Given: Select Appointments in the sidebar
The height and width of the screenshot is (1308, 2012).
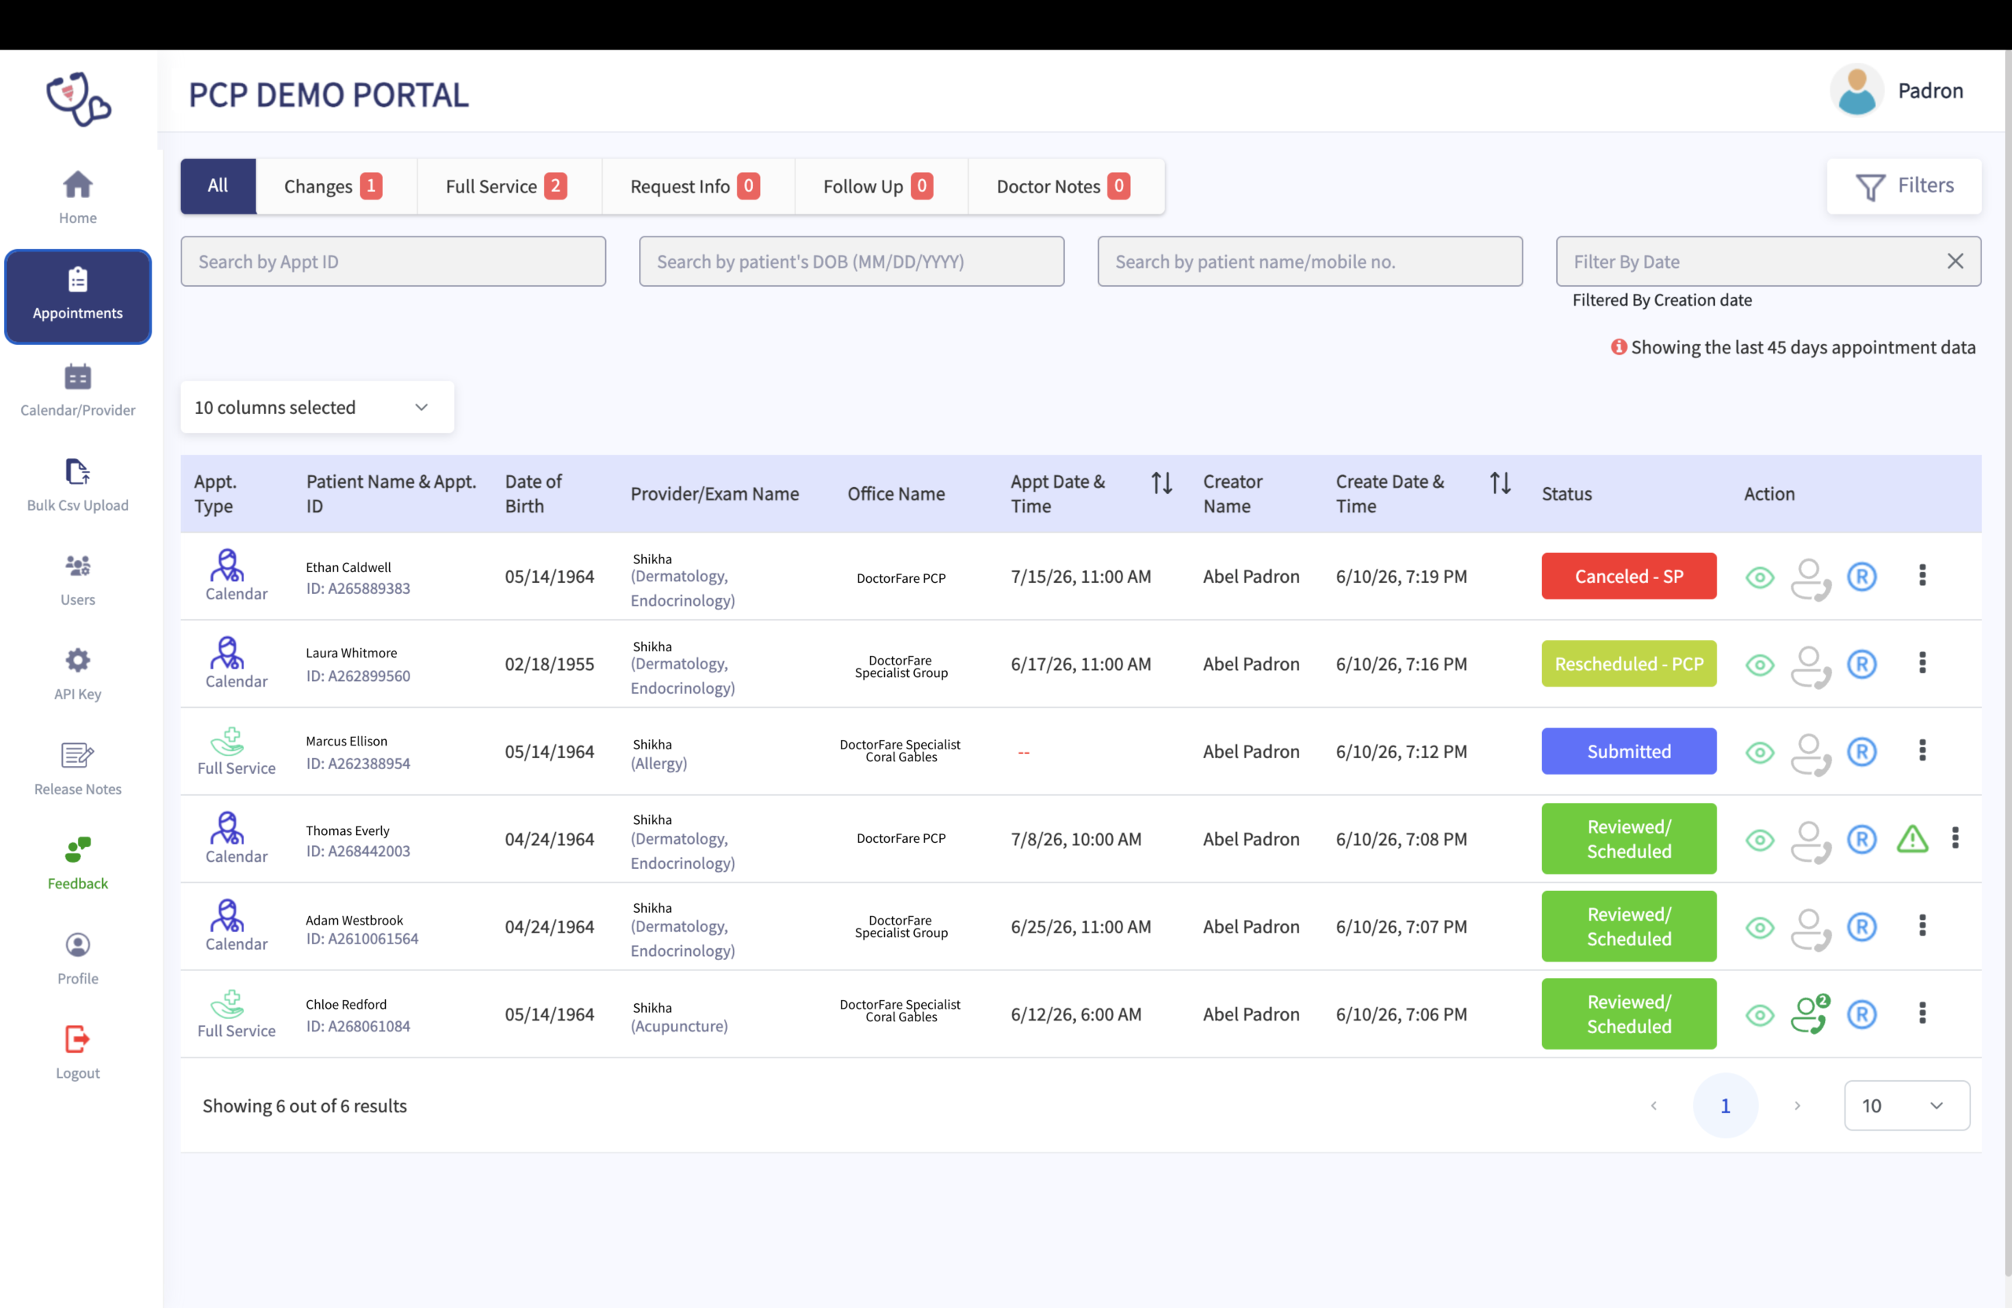Looking at the screenshot, I should pos(78,295).
